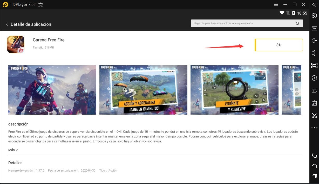This screenshot has height=184, width=319.
Task: Open the operation recorder icon
Action: tap(314, 78)
